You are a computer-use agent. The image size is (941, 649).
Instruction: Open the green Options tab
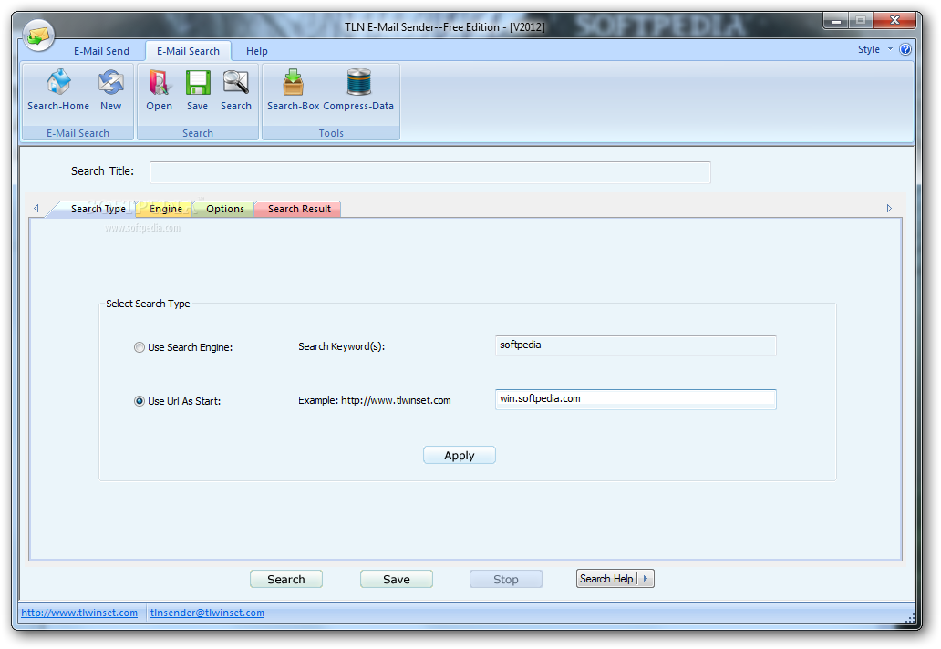pos(225,209)
